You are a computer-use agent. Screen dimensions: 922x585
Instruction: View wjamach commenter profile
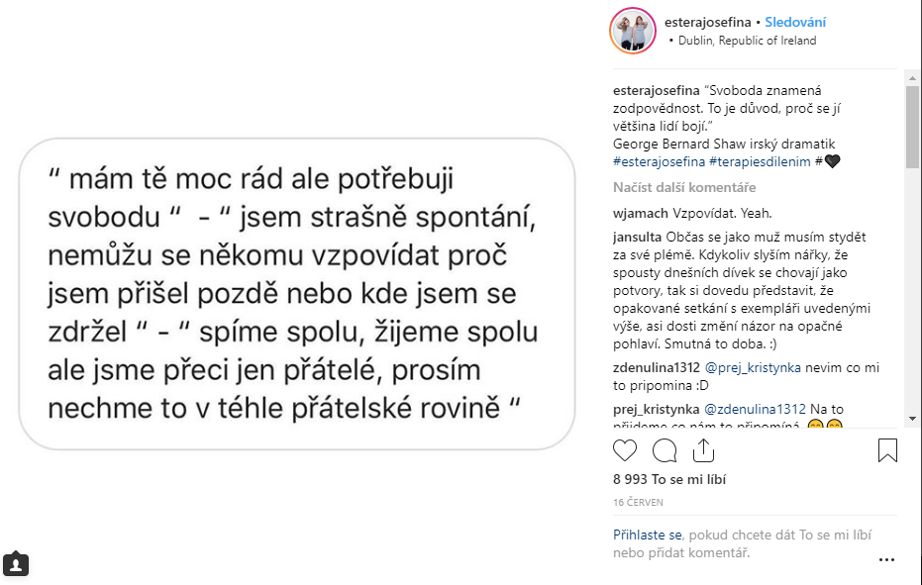click(x=641, y=213)
